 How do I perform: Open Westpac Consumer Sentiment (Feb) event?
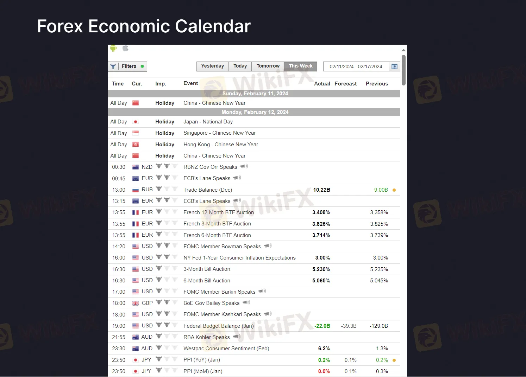point(226,349)
